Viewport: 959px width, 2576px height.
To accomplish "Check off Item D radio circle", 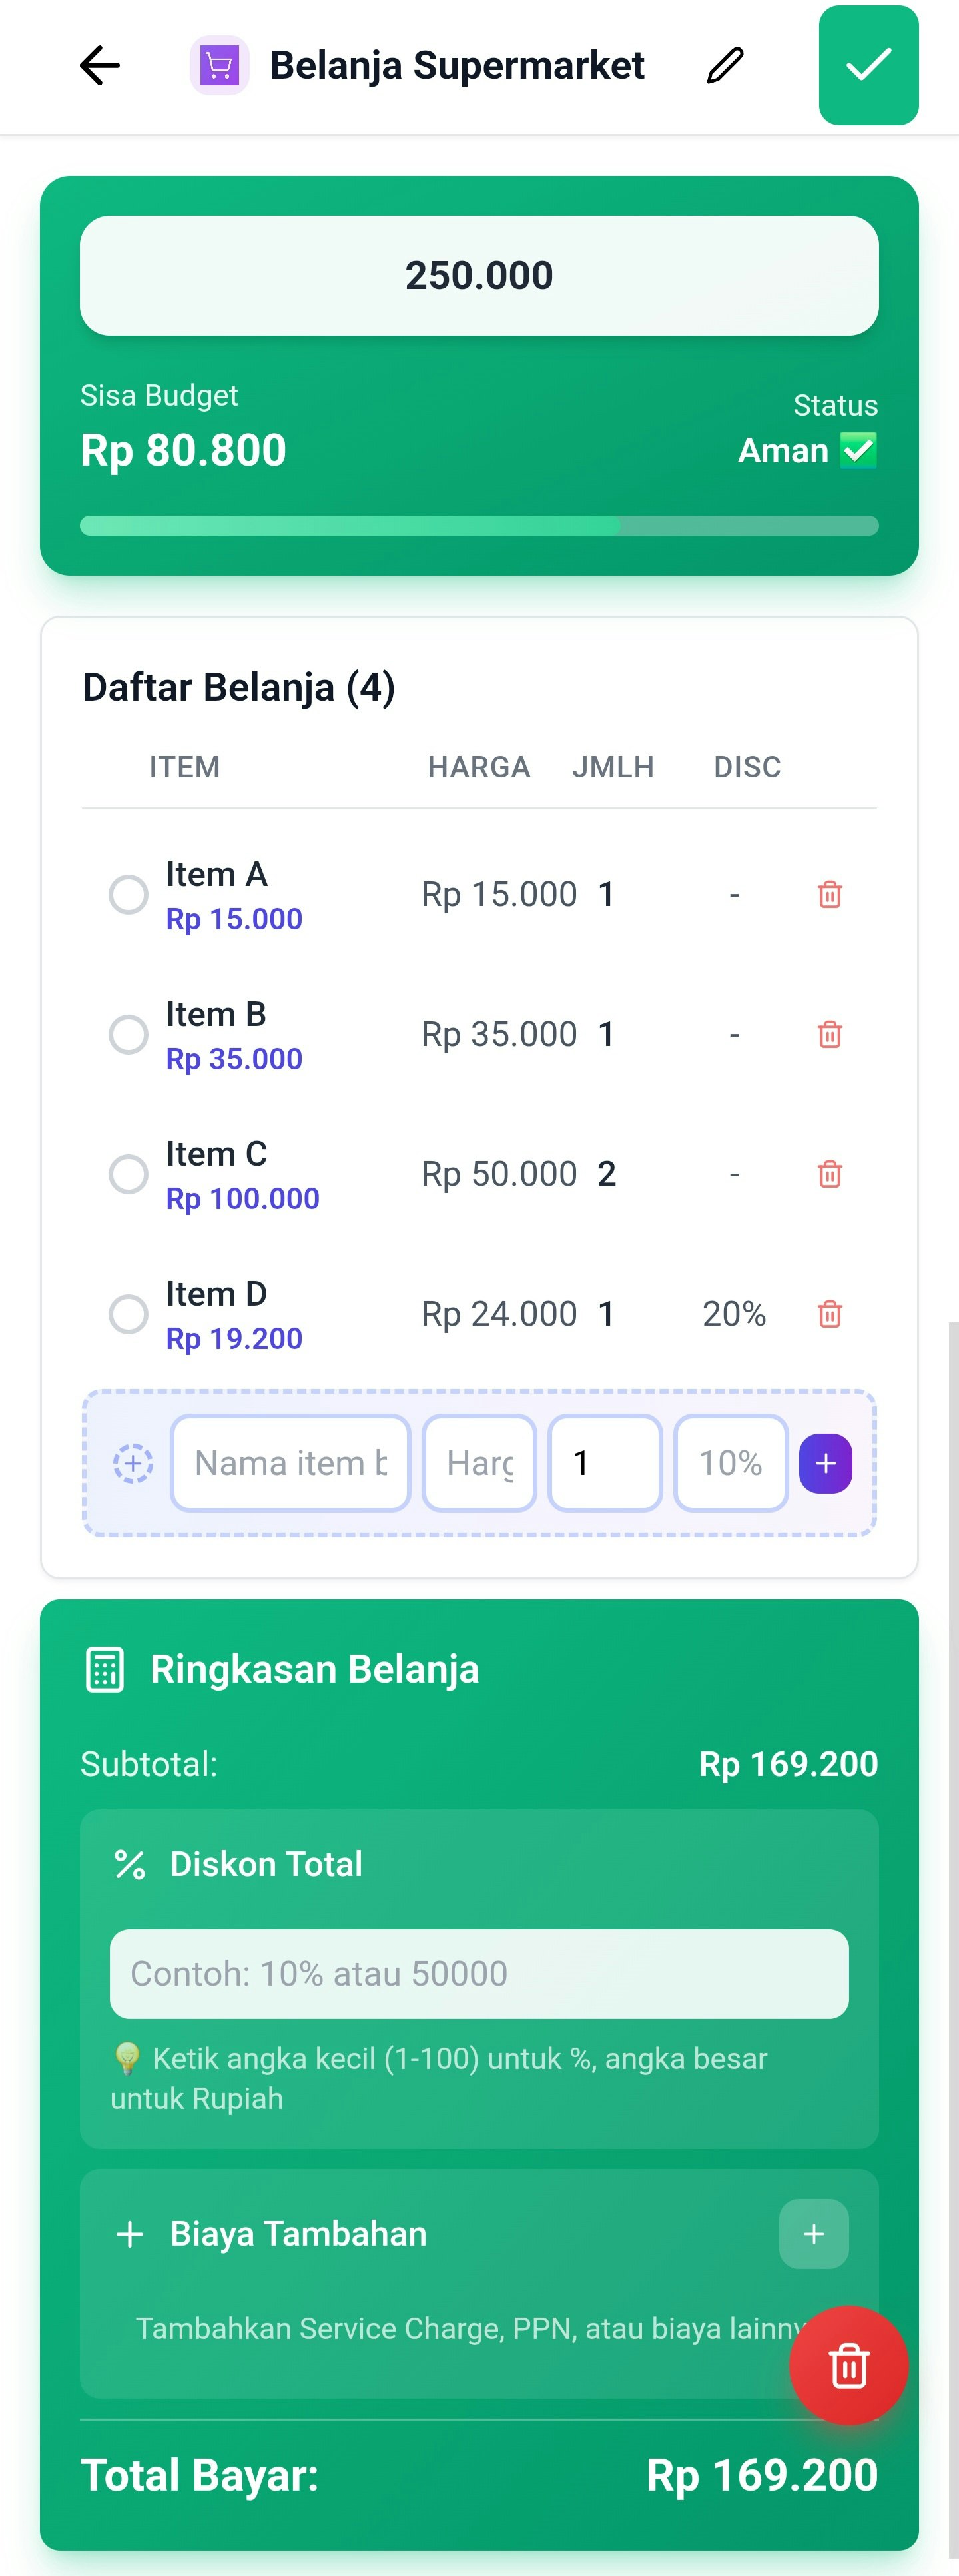I will pyautogui.click(x=128, y=1314).
